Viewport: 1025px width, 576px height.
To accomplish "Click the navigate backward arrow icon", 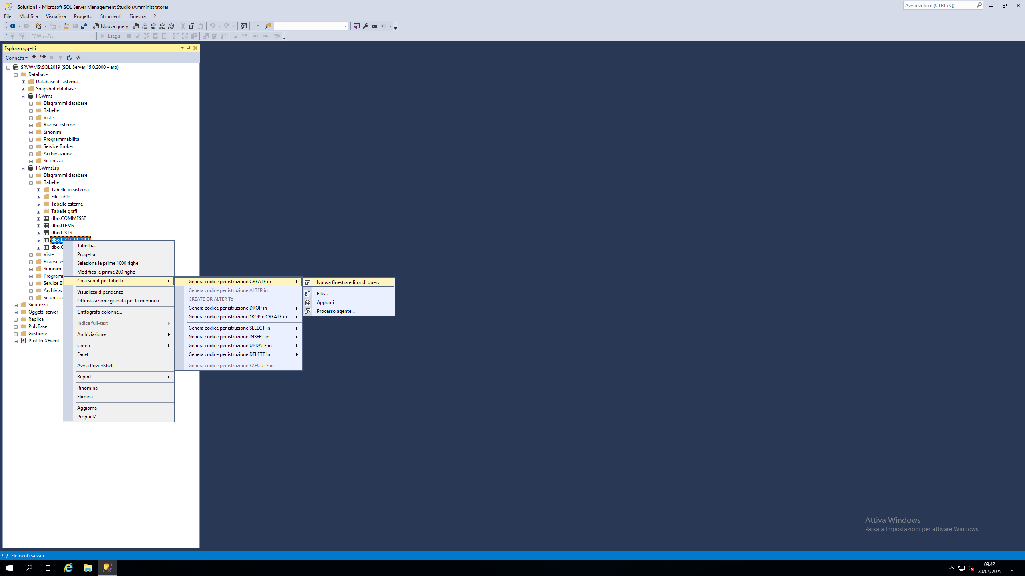I will 13,26.
